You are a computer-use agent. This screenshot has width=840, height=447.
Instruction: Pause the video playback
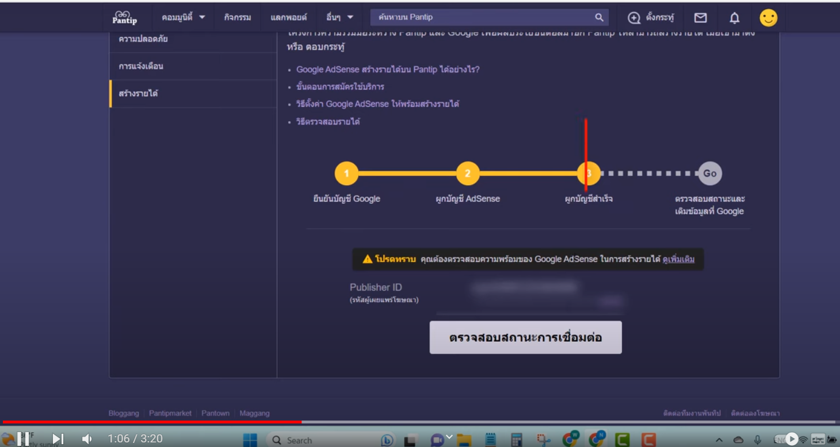point(23,439)
